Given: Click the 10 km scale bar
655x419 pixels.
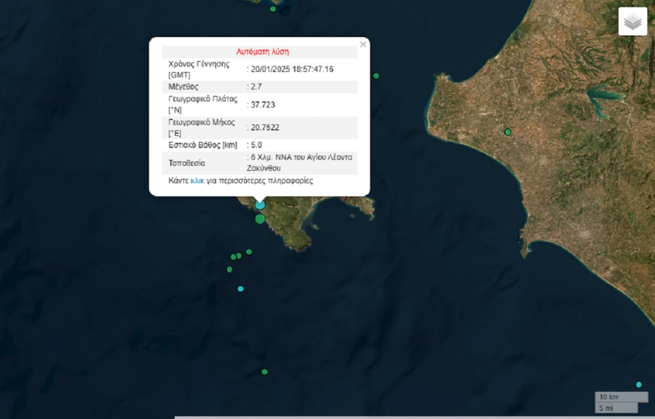Looking at the screenshot, I should click(622, 396).
